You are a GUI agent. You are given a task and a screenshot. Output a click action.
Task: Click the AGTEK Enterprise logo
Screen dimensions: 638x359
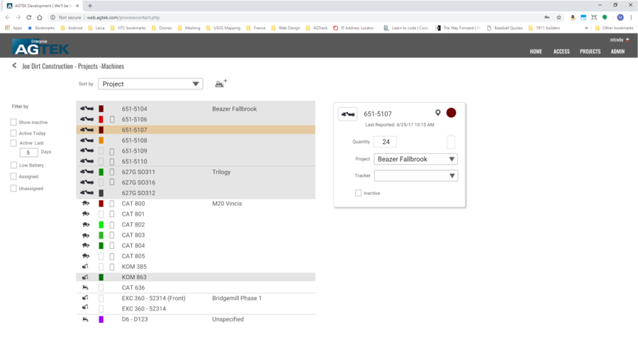point(40,48)
